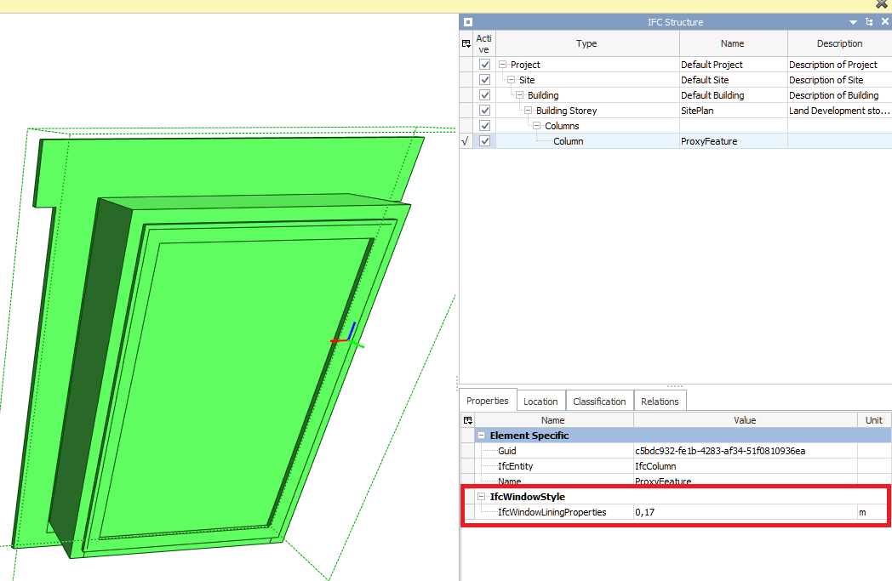Open the Classification tab
This screenshot has width=892, height=581.
[x=599, y=402]
